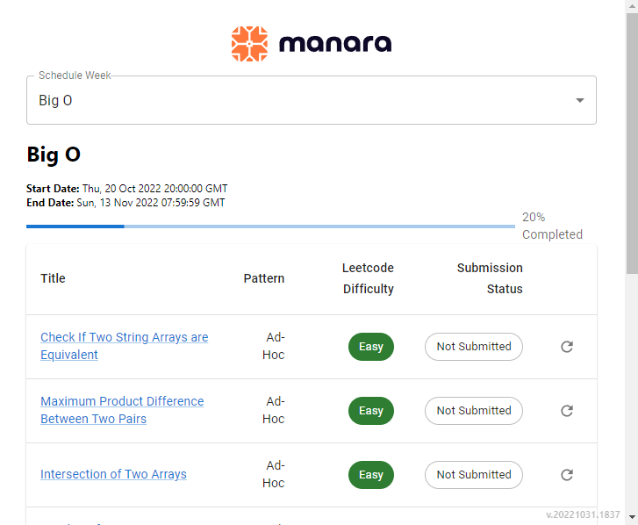
Task: Click the page scrollbar up arrow
Action: point(632,6)
